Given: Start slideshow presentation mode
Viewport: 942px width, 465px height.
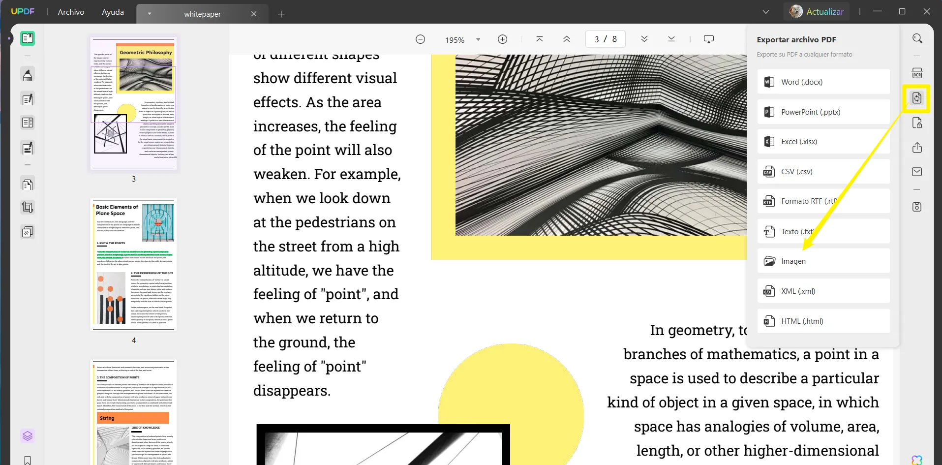Looking at the screenshot, I should (709, 39).
